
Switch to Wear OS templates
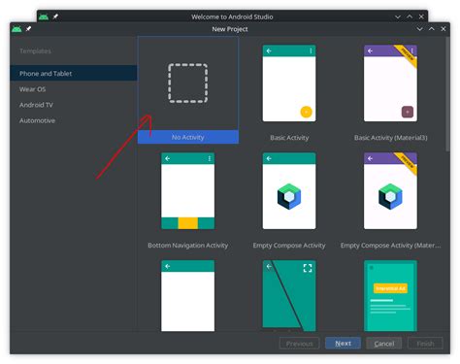[74, 89]
